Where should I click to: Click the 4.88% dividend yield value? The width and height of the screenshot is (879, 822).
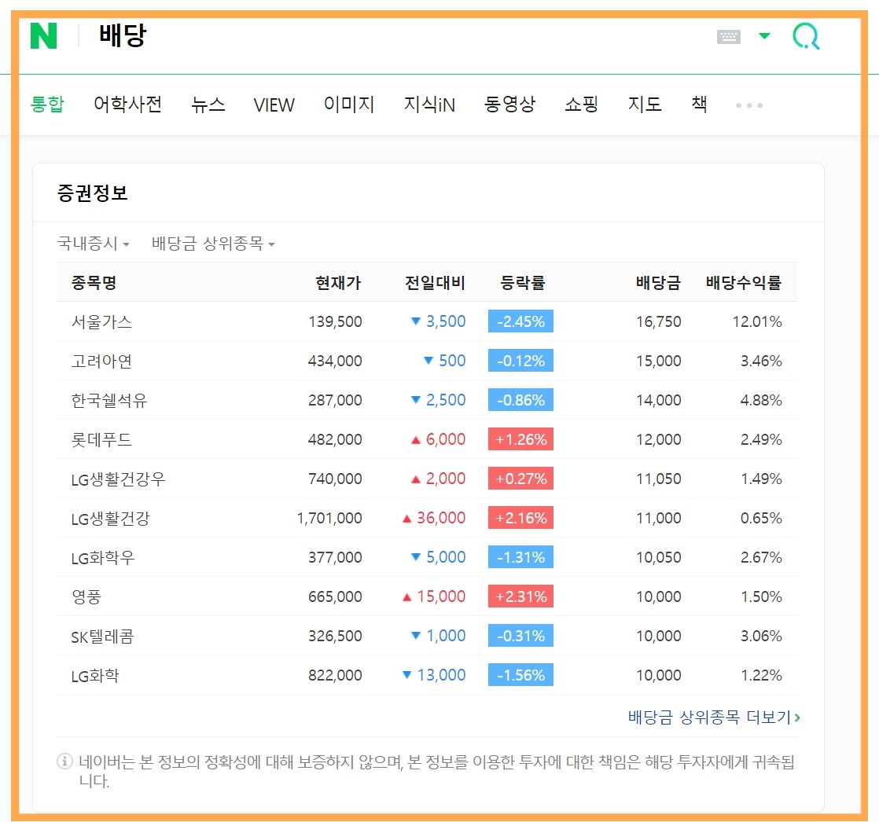click(x=761, y=400)
